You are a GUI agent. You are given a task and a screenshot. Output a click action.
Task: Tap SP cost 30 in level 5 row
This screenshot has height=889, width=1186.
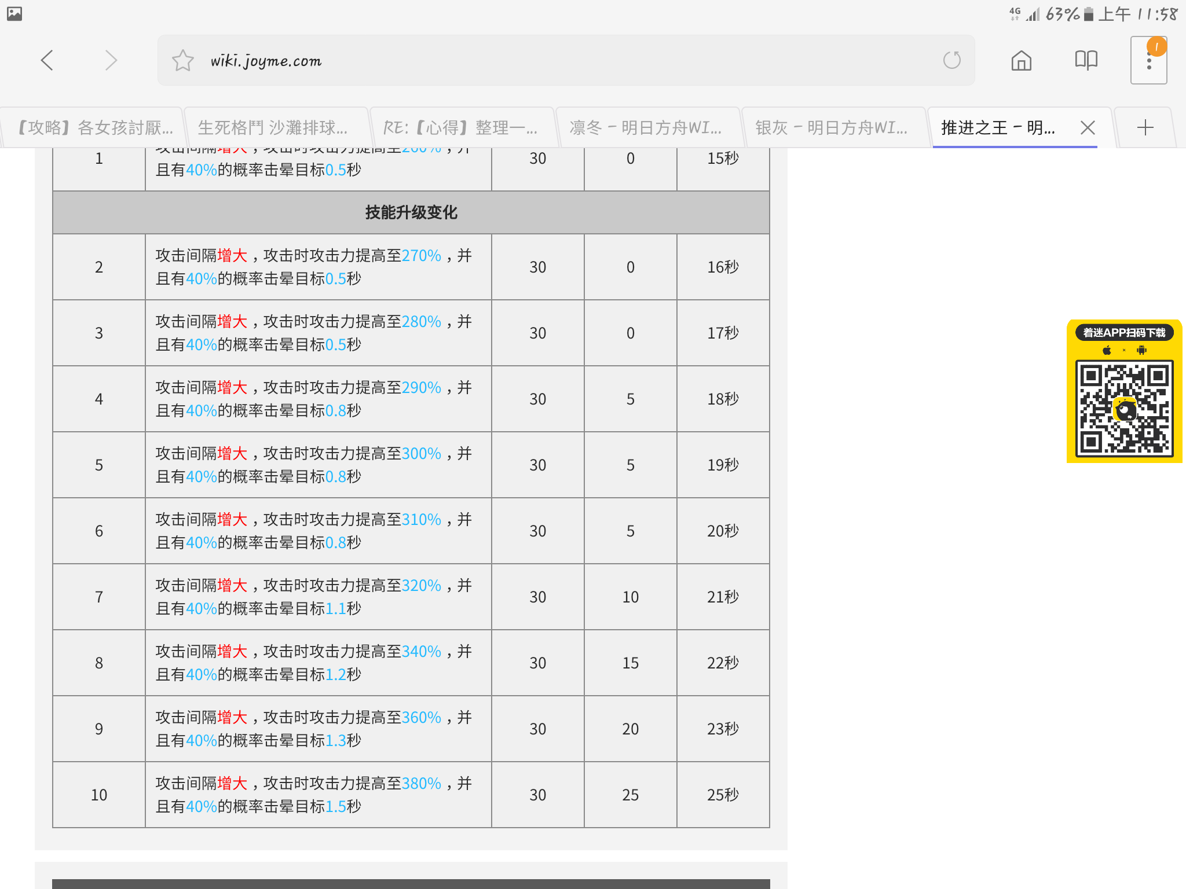click(x=538, y=465)
